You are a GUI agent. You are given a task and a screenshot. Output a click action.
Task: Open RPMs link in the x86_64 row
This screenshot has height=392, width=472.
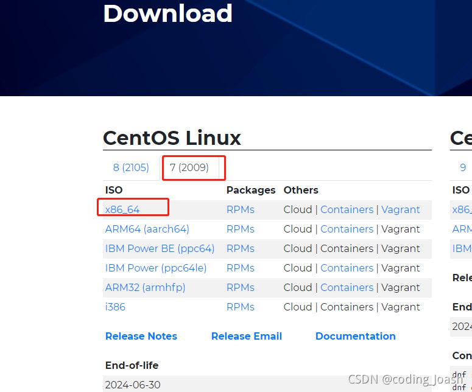click(x=240, y=209)
